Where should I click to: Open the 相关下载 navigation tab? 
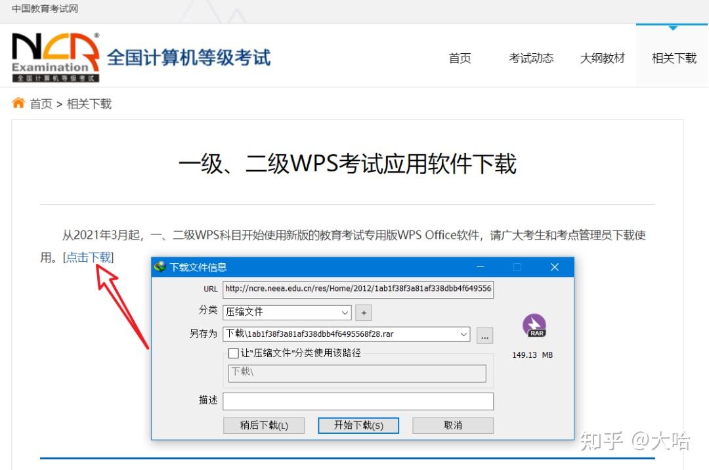click(674, 58)
